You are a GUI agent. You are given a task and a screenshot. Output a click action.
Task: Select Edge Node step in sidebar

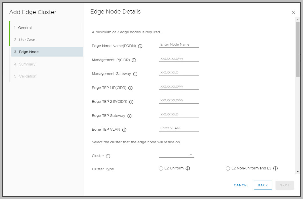[x=29, y=52]
